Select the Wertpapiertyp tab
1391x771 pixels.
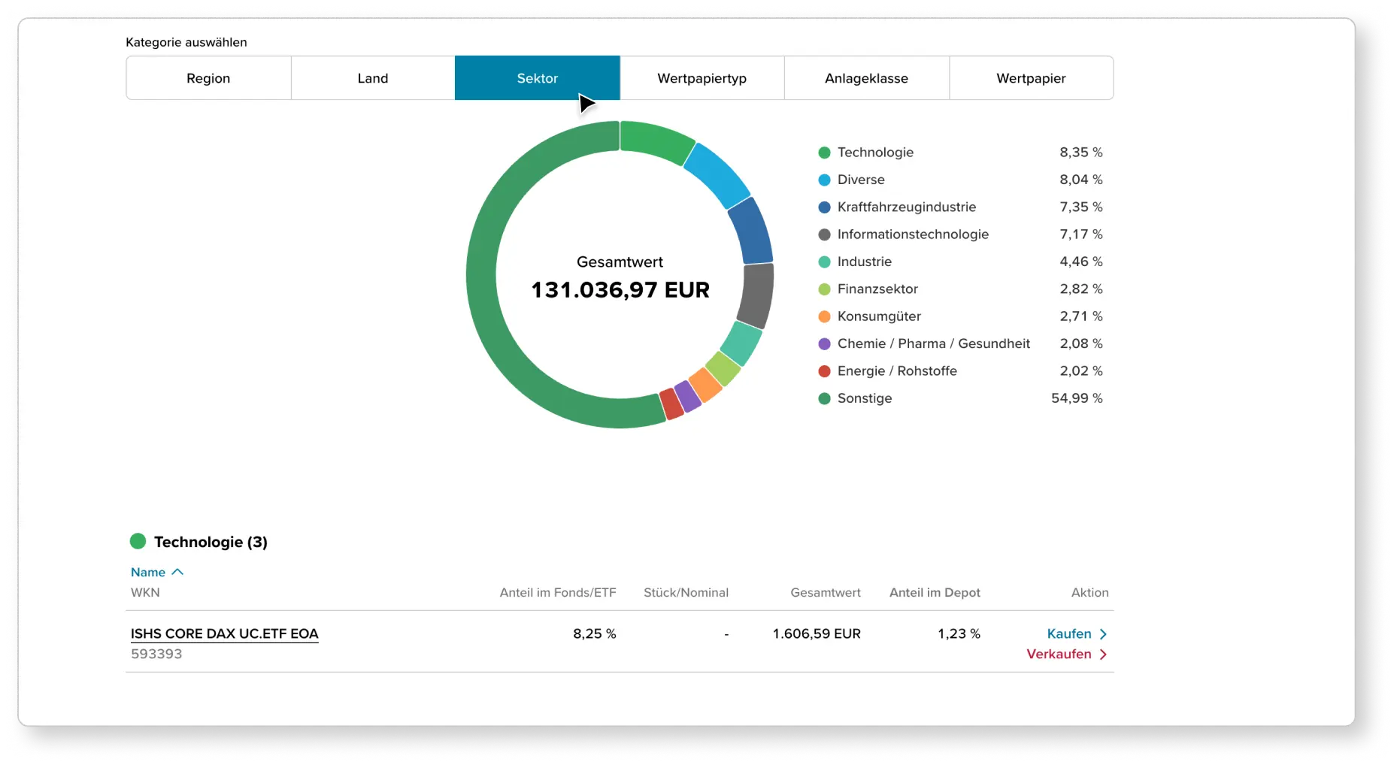(702, 77)
